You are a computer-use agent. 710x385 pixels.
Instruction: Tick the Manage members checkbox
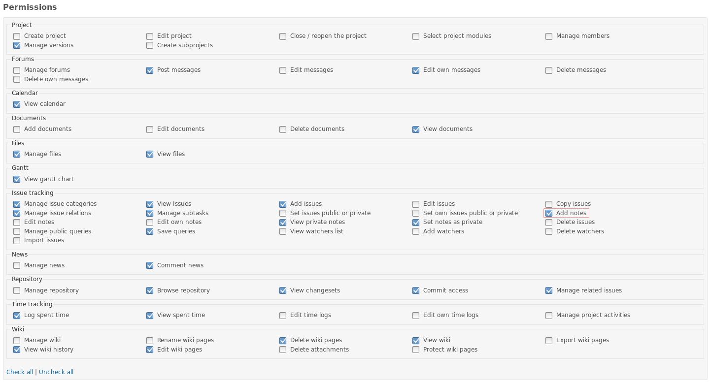click(x=549, y=36)
